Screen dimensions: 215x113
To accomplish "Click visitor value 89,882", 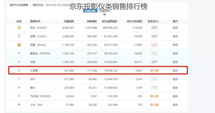I will point(93,79).
